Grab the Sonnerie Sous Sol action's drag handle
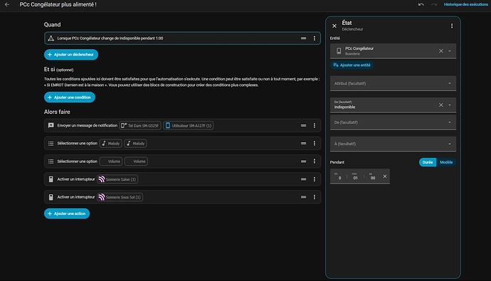This screenshot has height=281, width=491. (303, 197)
